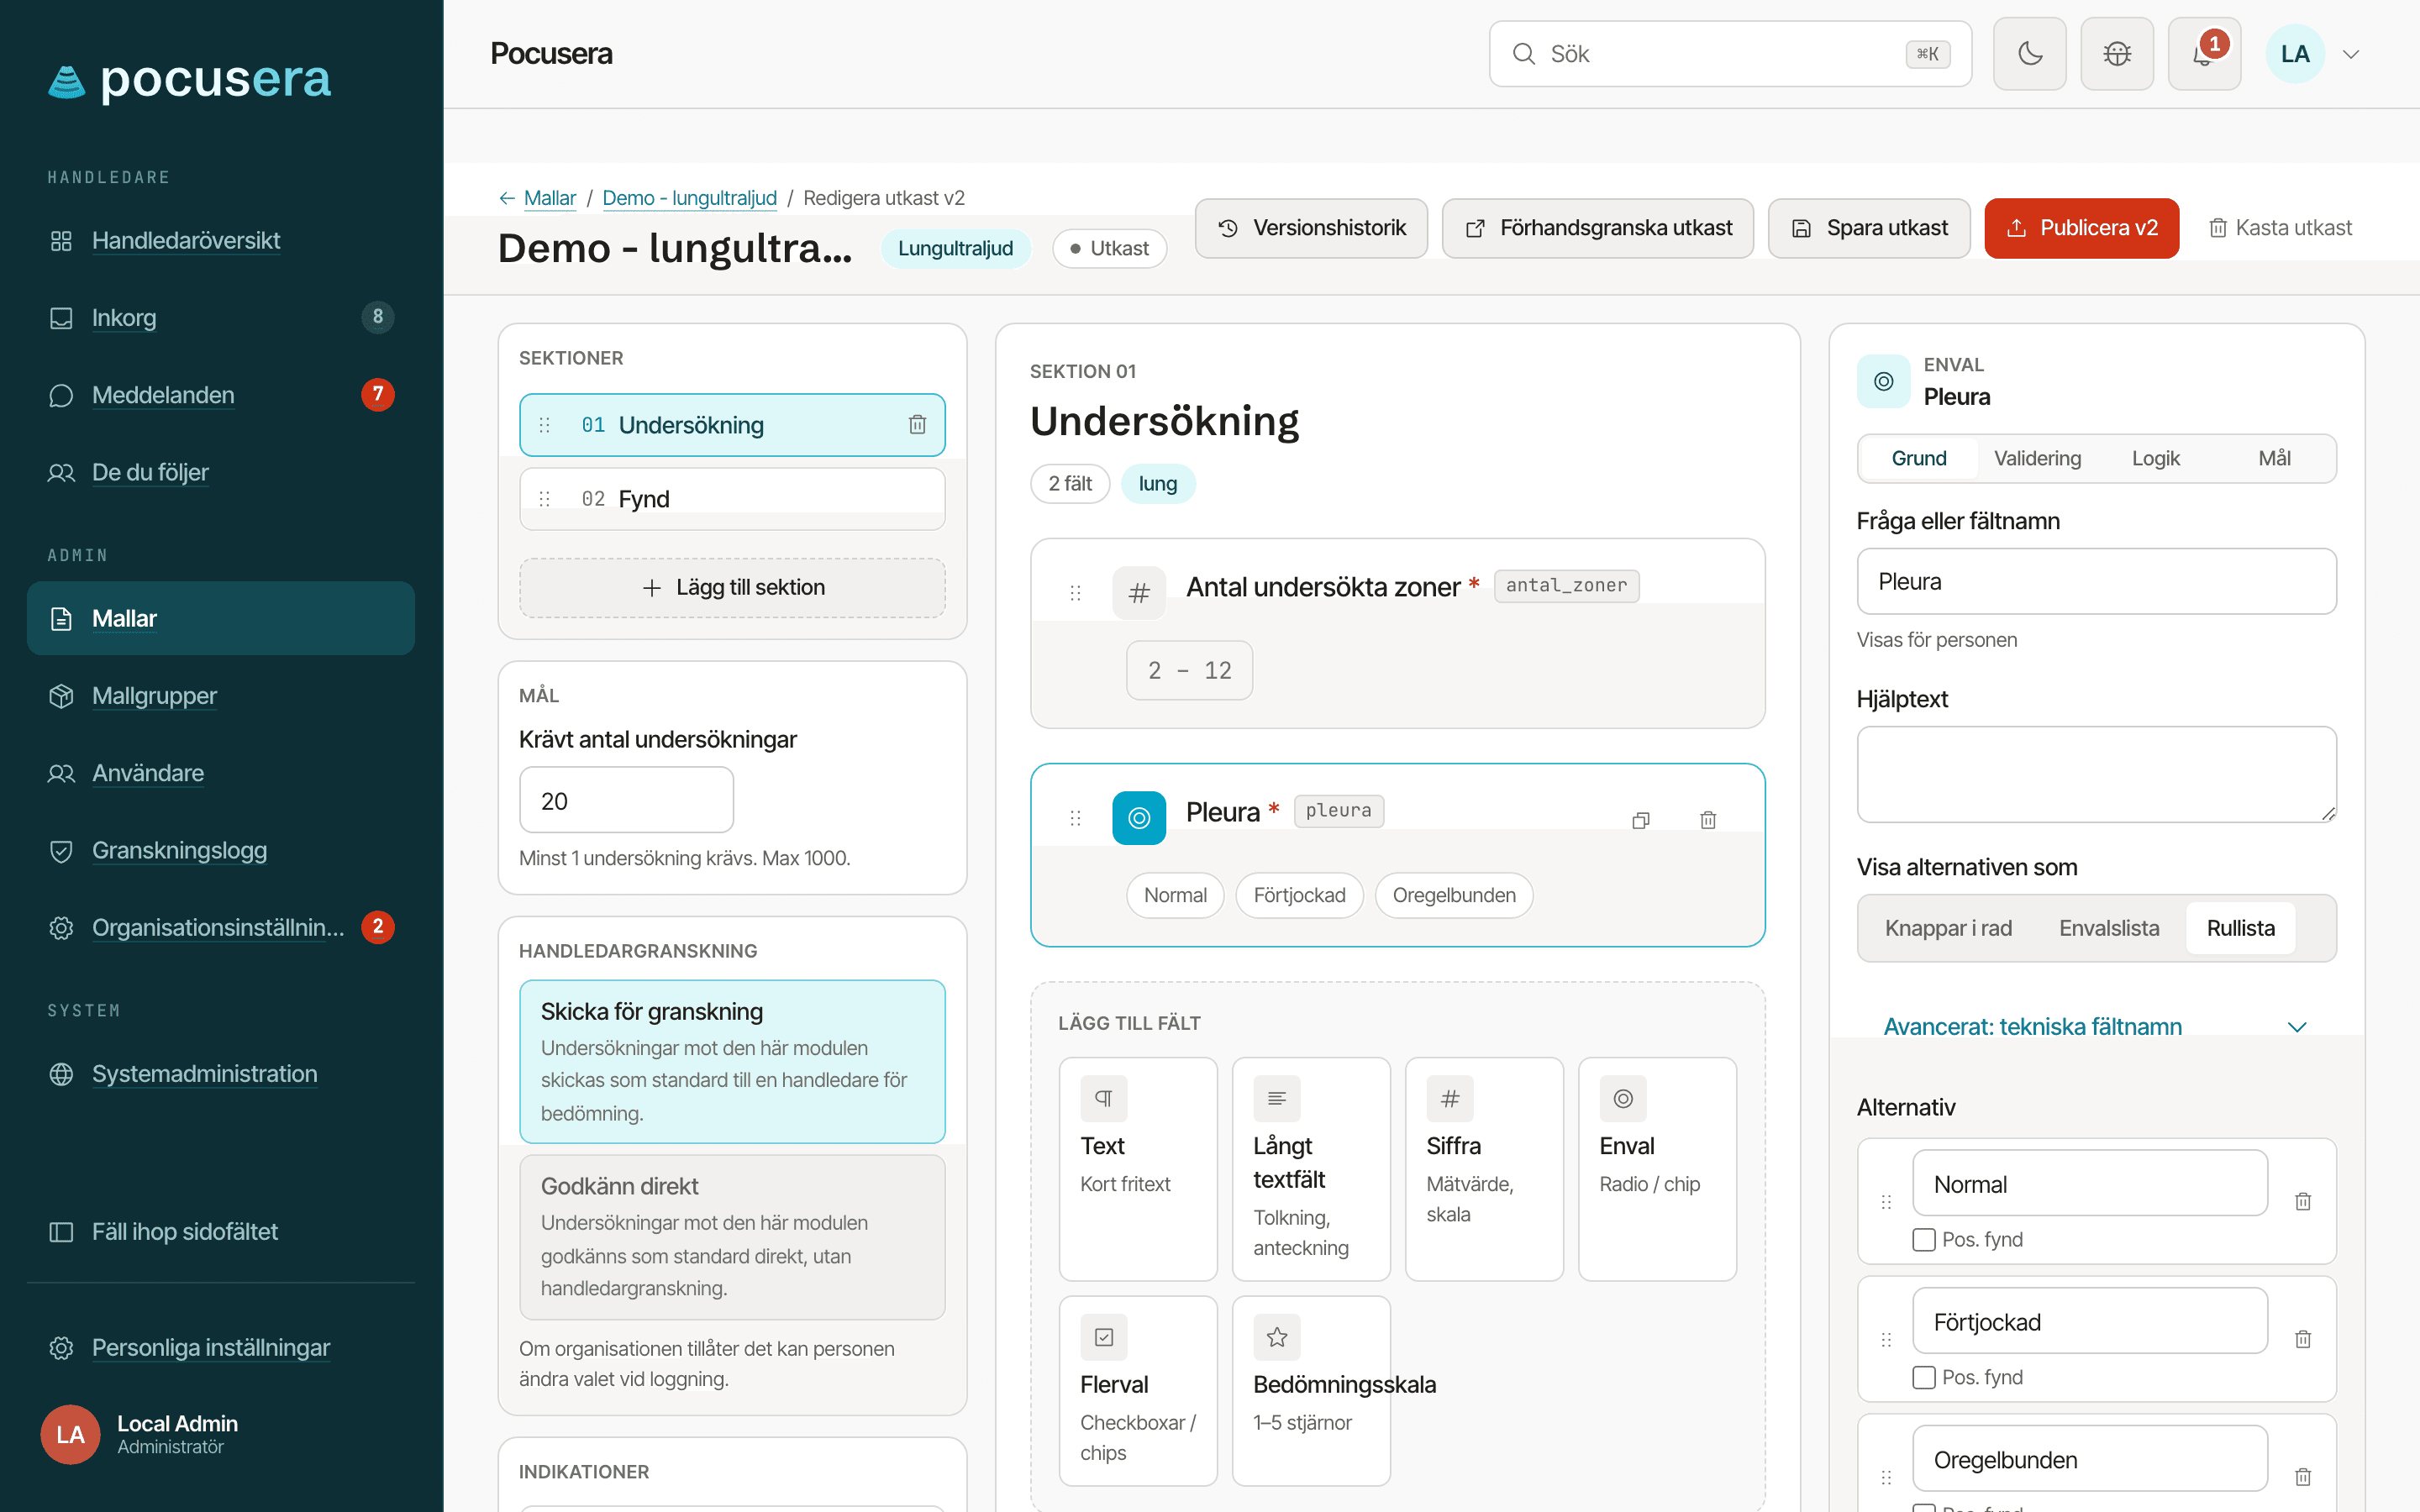
Task: Select Skicka för granskning option
Action: (732, 1061)
